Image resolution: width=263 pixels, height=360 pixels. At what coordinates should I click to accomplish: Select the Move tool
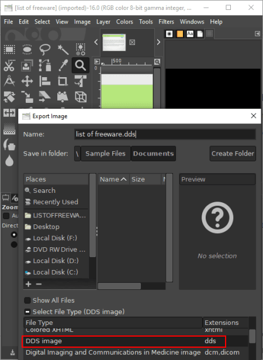(x=27, y=81)
